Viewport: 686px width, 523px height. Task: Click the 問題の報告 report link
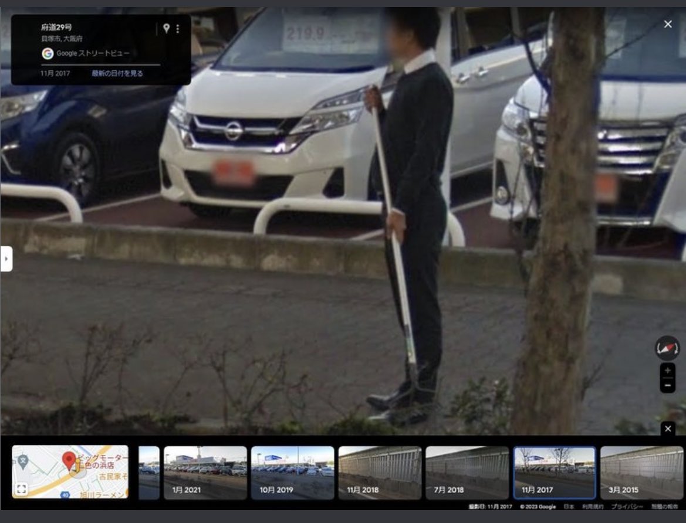pos(664,507)
